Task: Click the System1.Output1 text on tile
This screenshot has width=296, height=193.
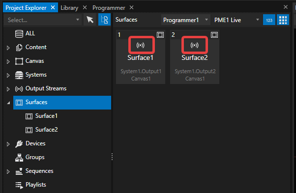Action: click(x=141, y=71)
